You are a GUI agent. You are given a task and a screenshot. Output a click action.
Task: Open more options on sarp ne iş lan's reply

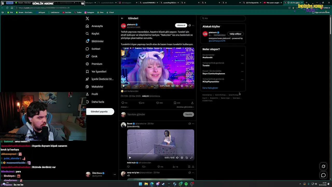(193, 172)
